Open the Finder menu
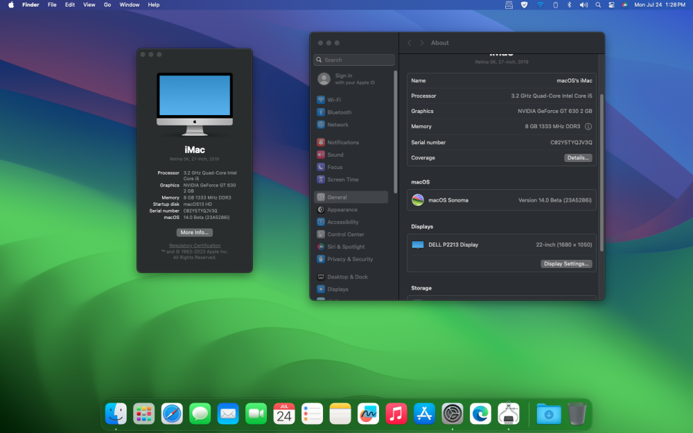Screen dimensions: 693x433 [x=30, y=5]
